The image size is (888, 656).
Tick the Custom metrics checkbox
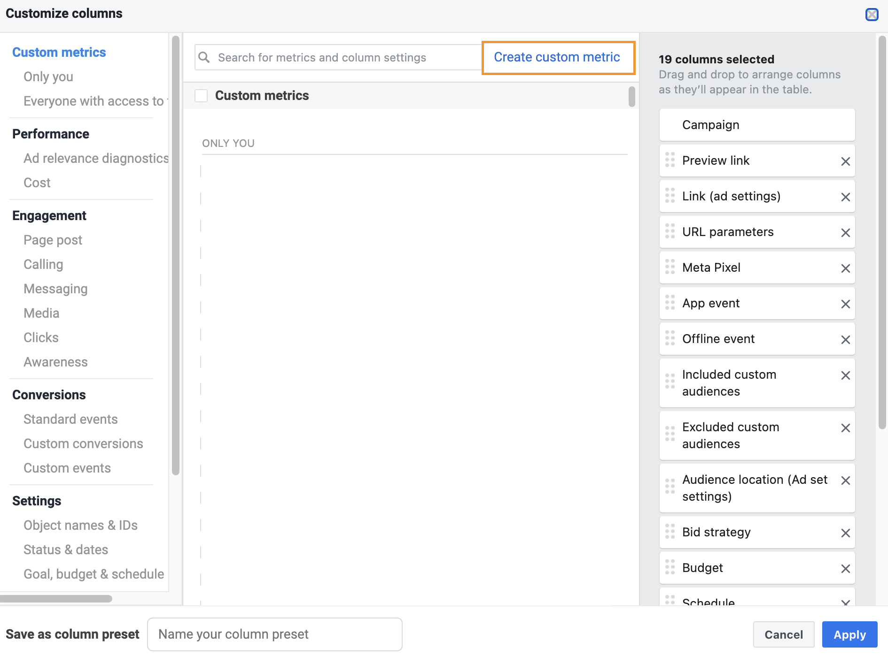(x=201, y=96)
